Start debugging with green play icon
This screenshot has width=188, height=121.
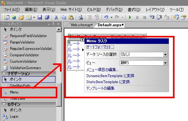pos(130,18)
